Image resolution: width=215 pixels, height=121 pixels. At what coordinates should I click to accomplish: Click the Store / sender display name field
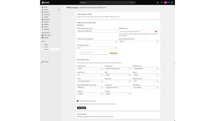[x=97, y=31]
